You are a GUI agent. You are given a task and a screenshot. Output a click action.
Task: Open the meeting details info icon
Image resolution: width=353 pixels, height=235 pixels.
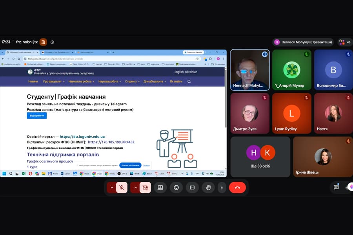click(52, 42)
